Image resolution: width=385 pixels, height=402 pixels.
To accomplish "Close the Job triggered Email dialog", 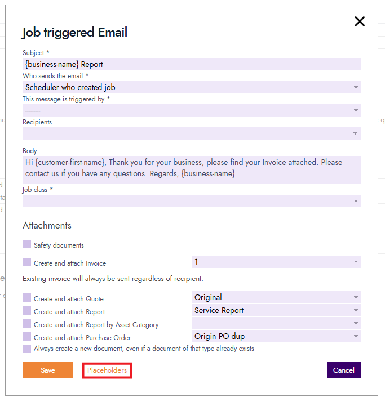I will (x=360, y=21).
